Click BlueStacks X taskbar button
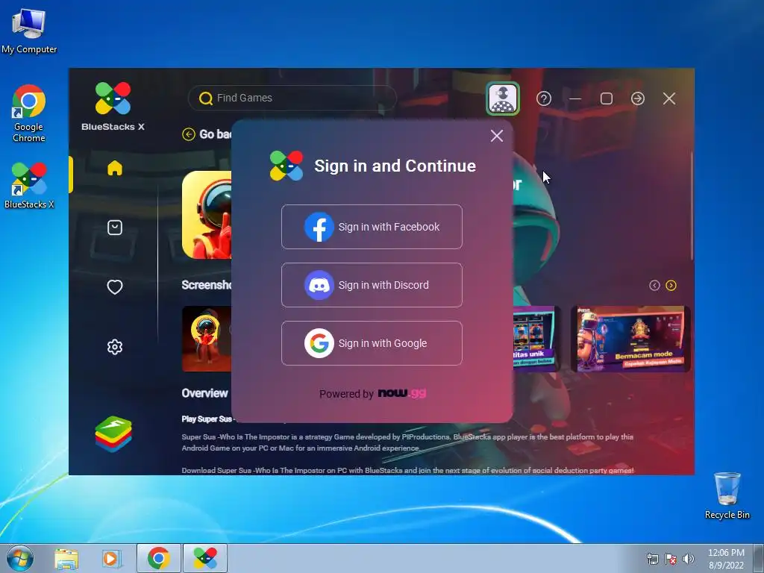The height and width of the screenshot is (573, 764). (205, 558)
